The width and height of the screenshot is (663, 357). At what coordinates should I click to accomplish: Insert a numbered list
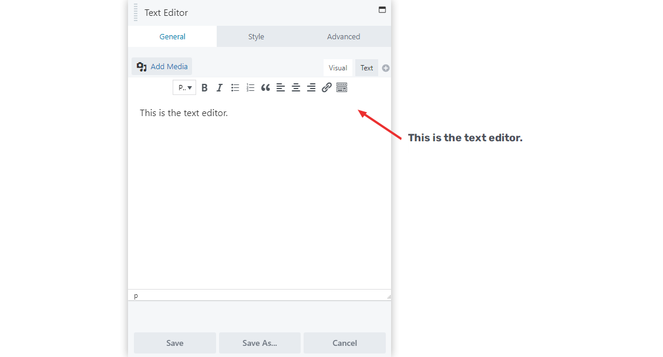[250, 88]
